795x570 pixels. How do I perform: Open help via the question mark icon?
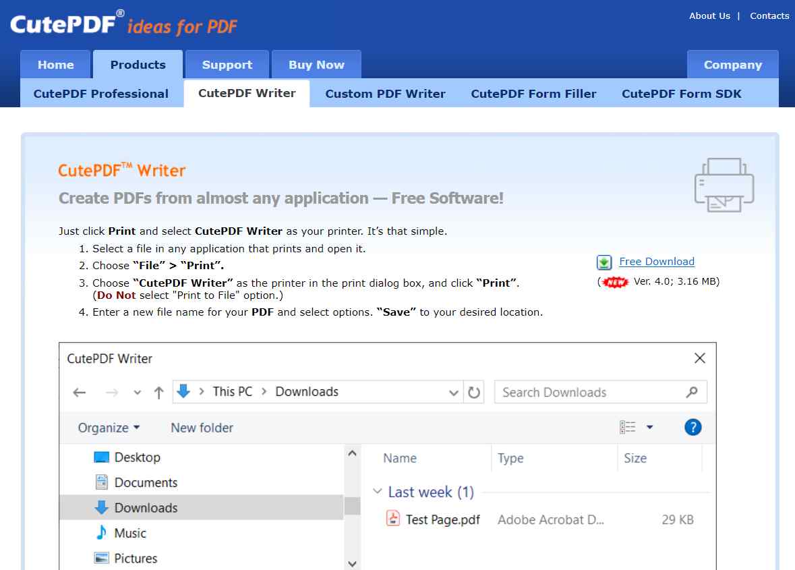(693, 427)
